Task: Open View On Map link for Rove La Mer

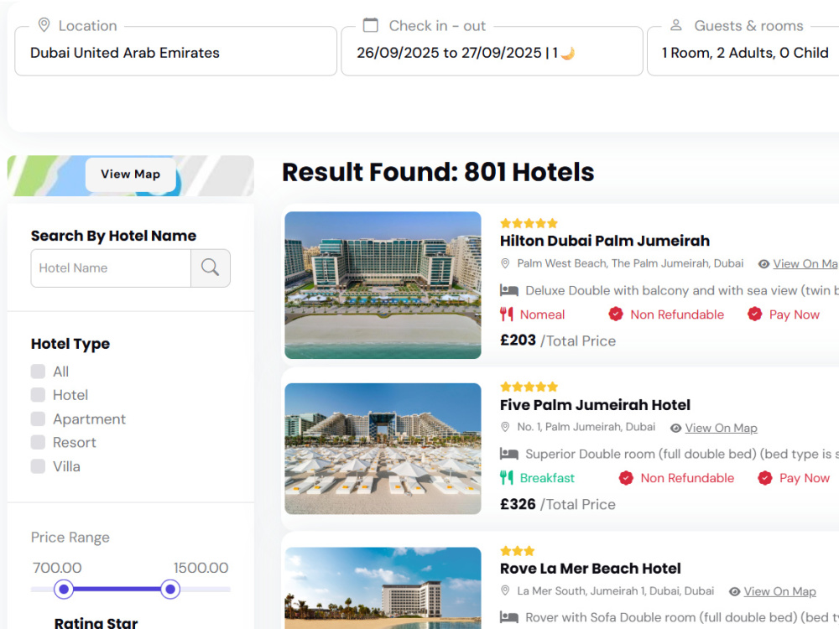Action: 779,591
